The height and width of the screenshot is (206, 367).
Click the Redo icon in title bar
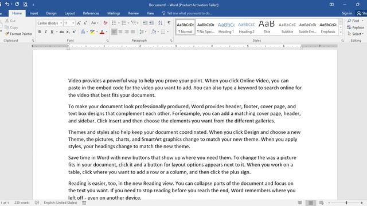coord(17,4)
